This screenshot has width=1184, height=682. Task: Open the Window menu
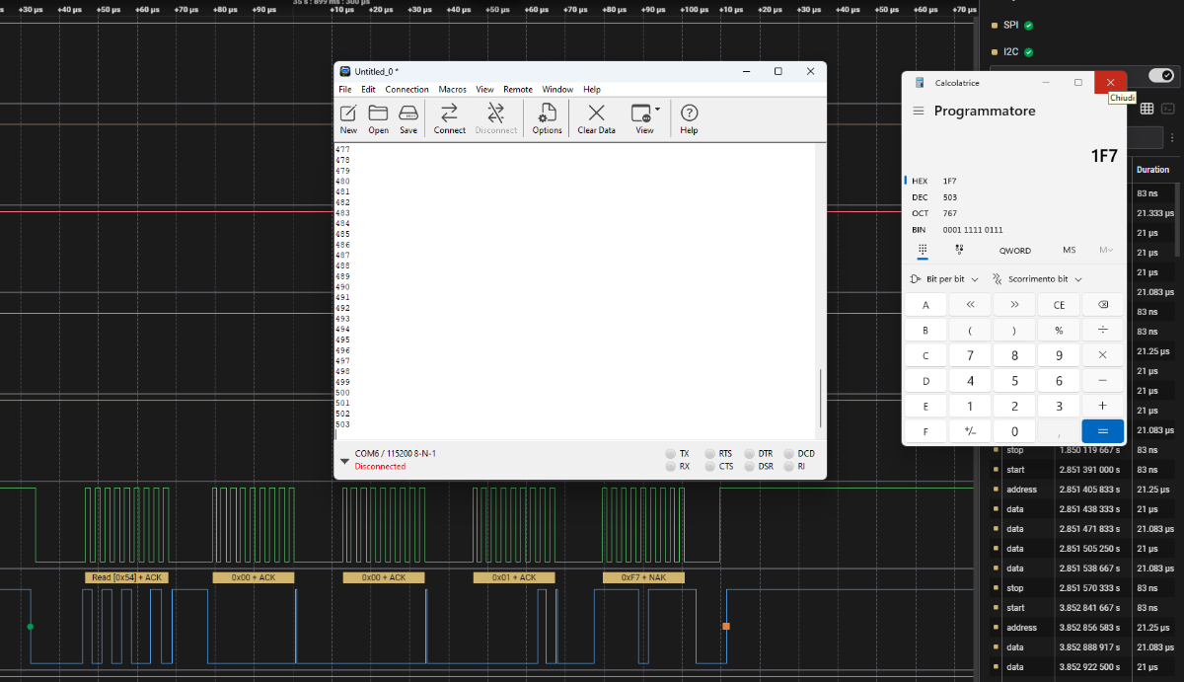(557, 89)
